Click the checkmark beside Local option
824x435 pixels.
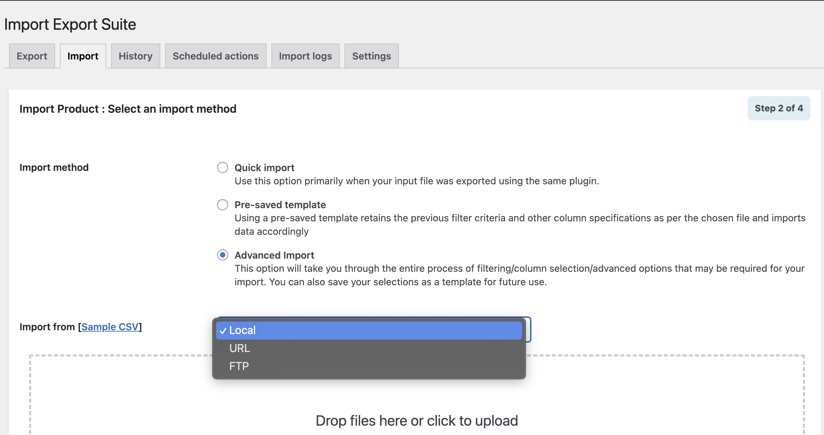click(x=223, y=331)
